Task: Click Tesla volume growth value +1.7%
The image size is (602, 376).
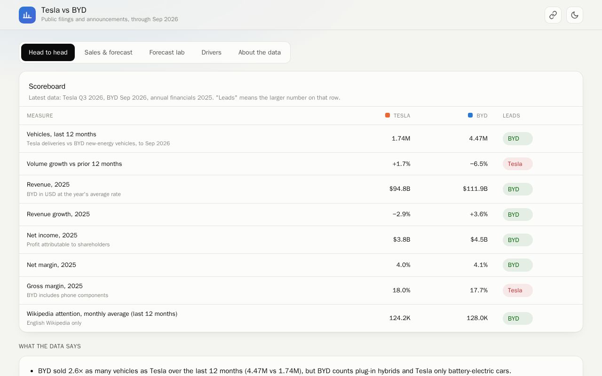Action: click(x=402, y=164)
